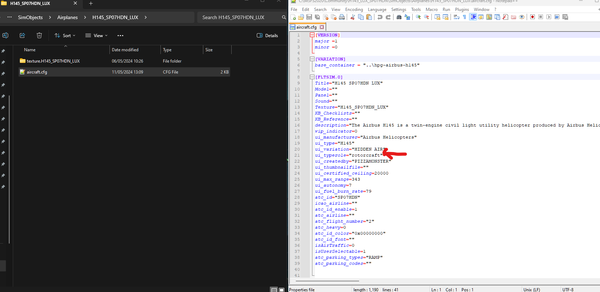Run macro multiple times icon
600x292 pixels.
pyautogui.click(x=557, y=17)
